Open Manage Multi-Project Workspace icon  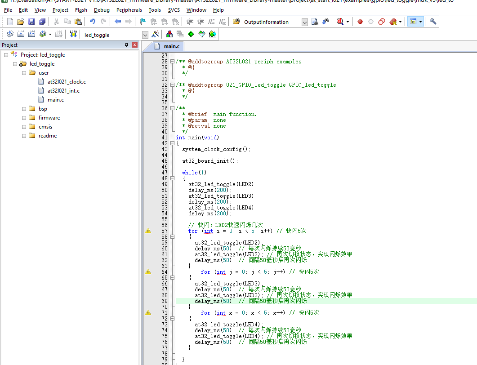pyautogui.click(x=180, y=34)
